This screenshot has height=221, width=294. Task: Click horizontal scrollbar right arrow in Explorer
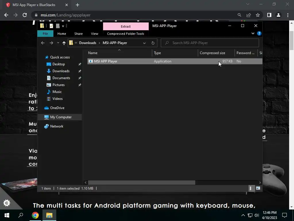coord(260,182)
